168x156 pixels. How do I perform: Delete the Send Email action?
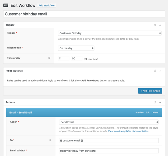(x=155, y=112)
